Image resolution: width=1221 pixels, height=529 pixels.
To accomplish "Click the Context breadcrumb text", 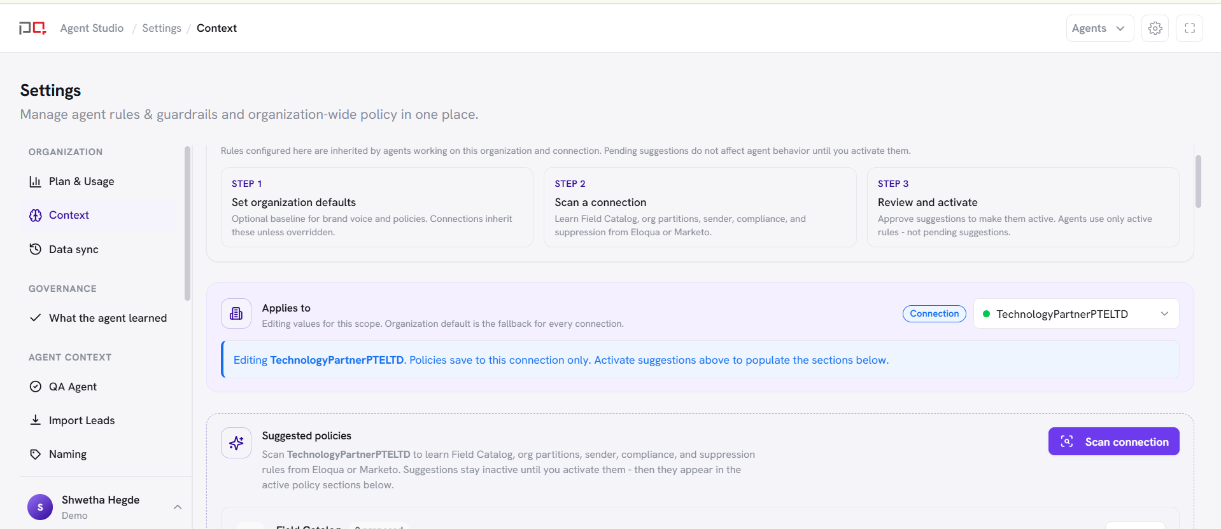I will tap(216, 28).
